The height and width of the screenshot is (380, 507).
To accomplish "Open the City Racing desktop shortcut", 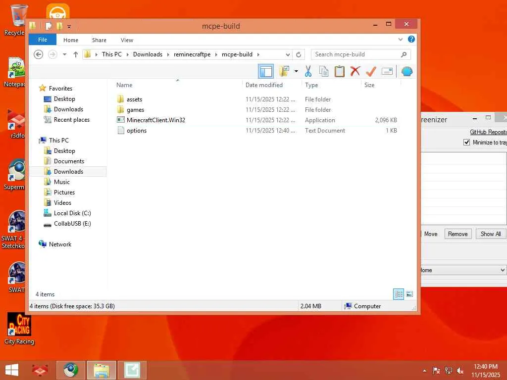I will point(19,329).
